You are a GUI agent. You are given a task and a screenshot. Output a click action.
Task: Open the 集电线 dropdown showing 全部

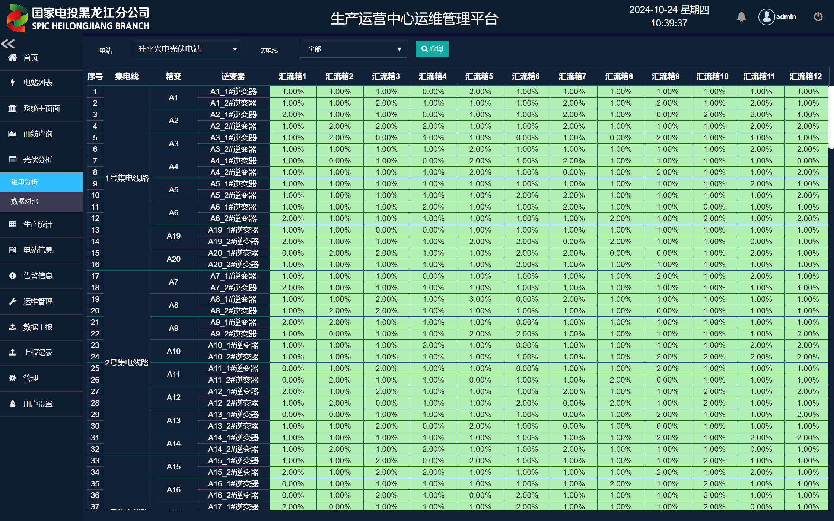coord(353,49)
